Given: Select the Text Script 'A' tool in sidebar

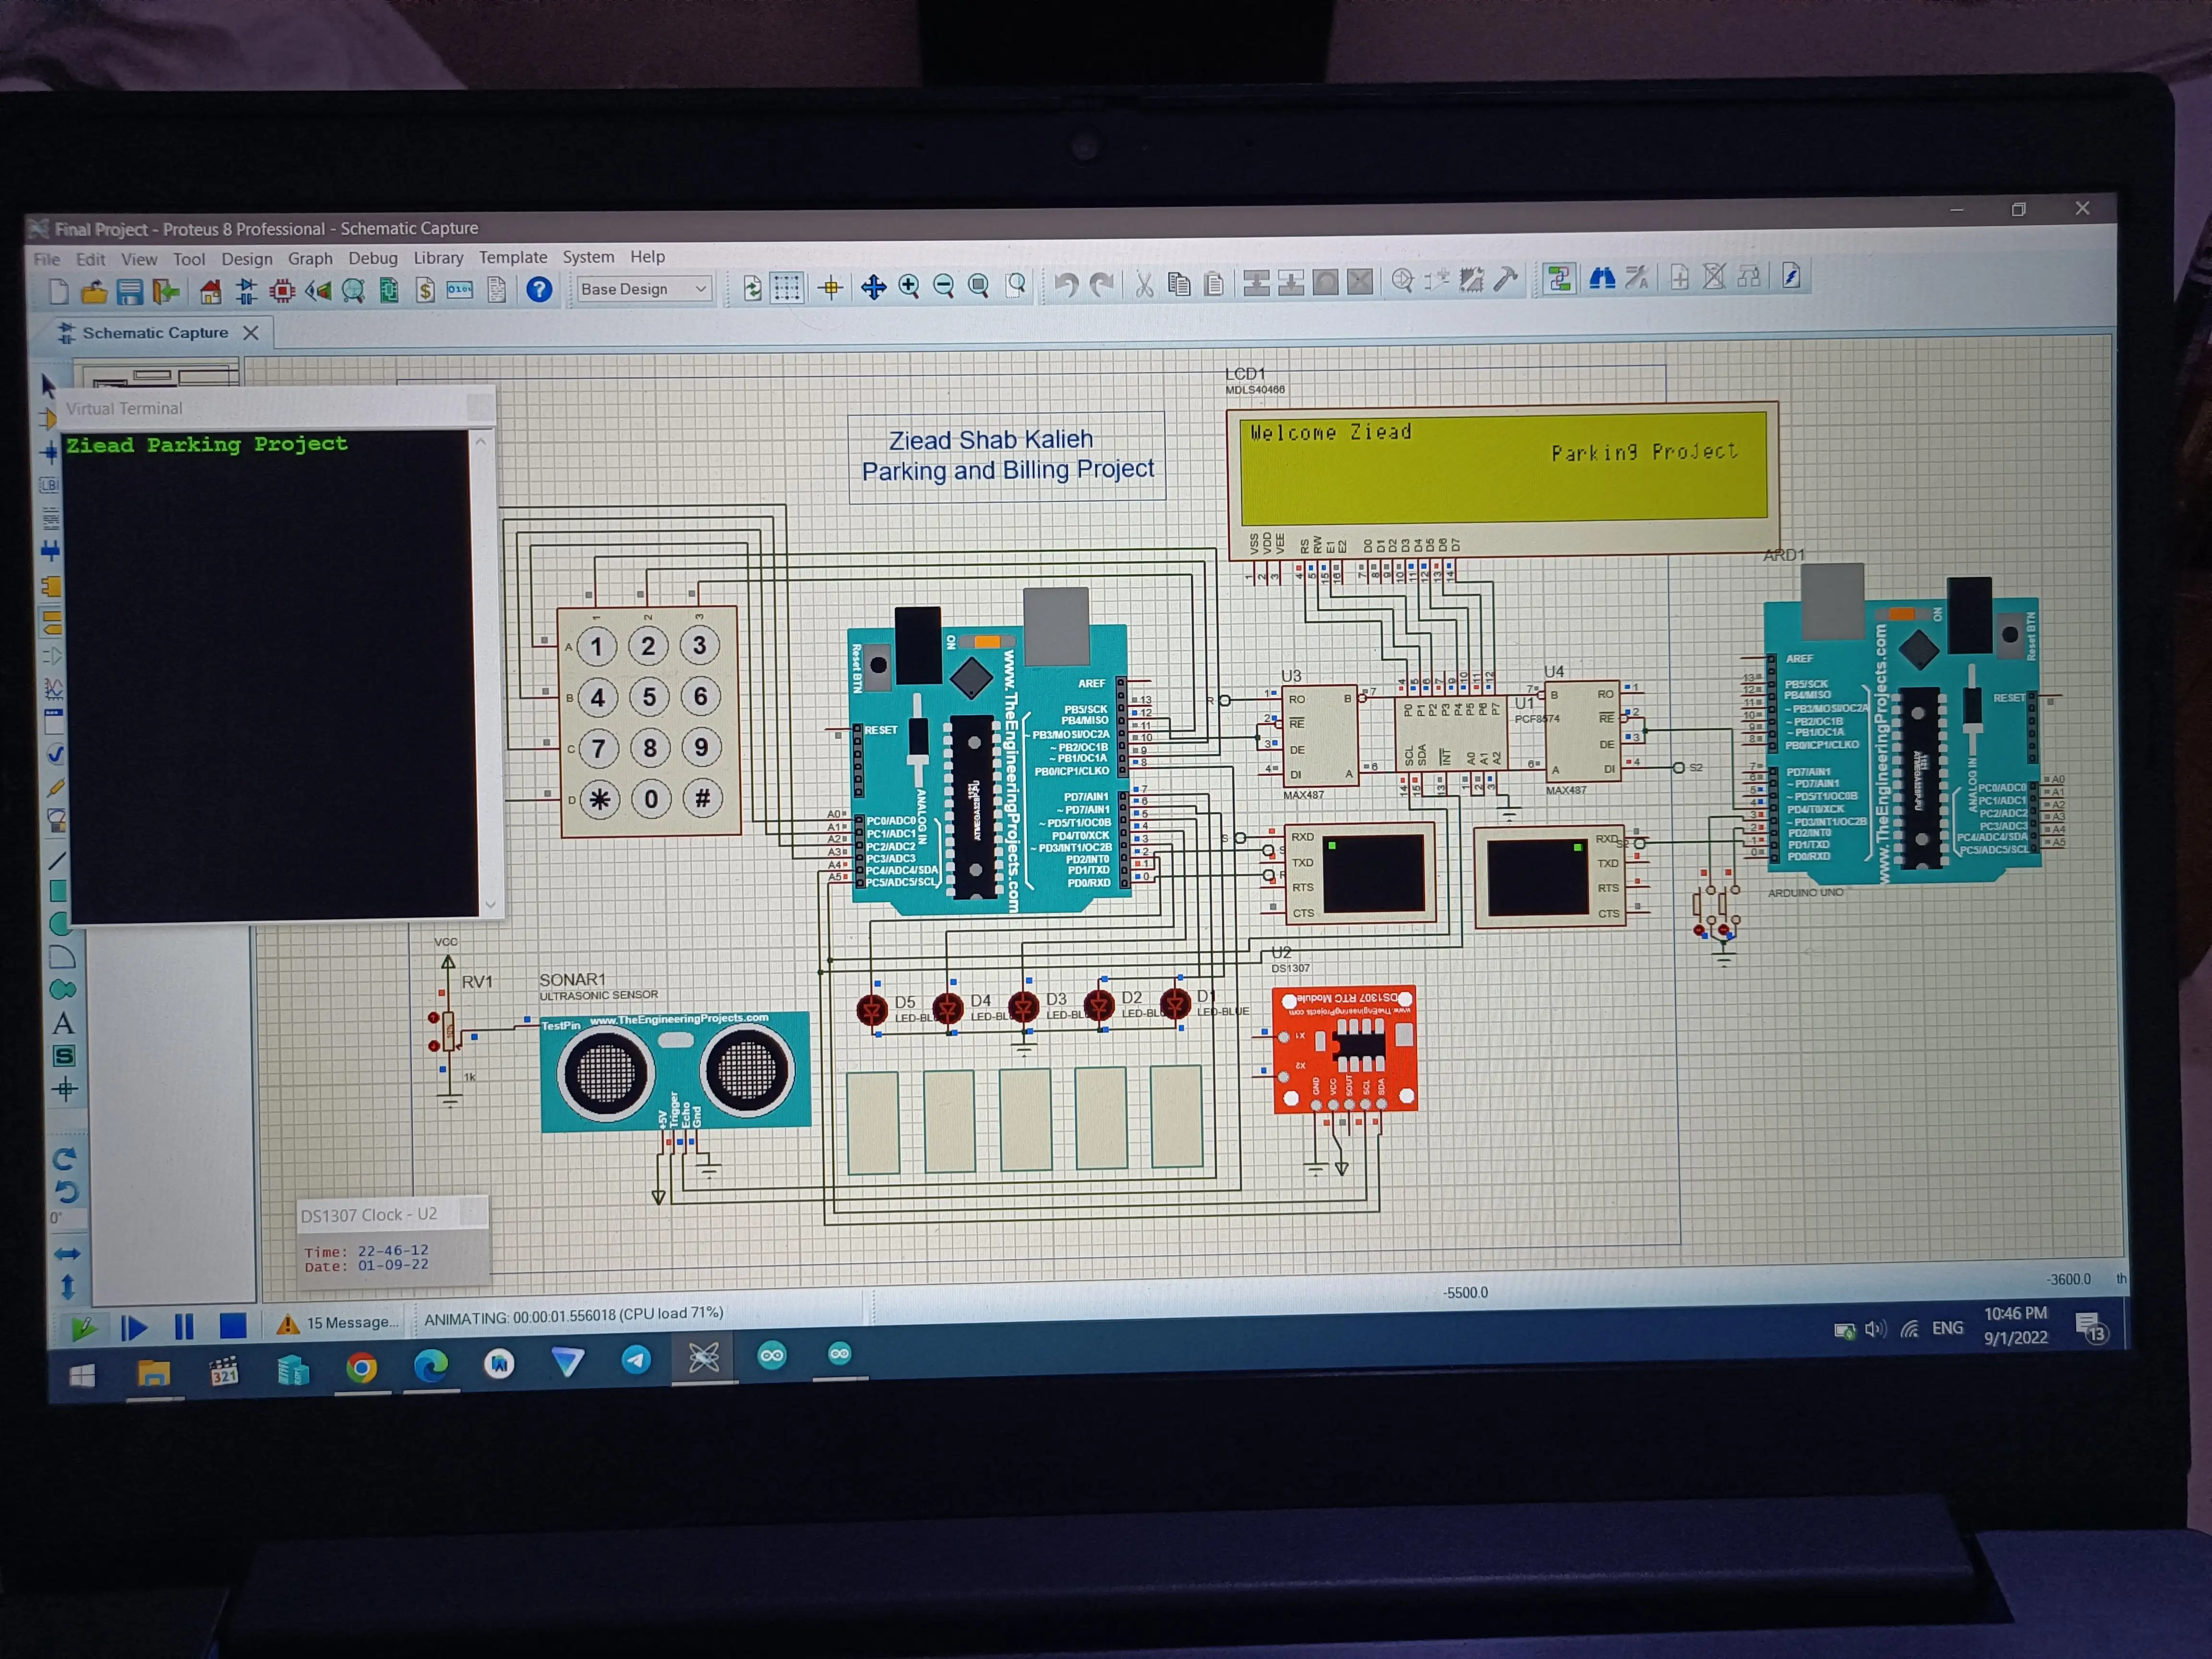Looking at the screenshot, I should [63, 1023].
